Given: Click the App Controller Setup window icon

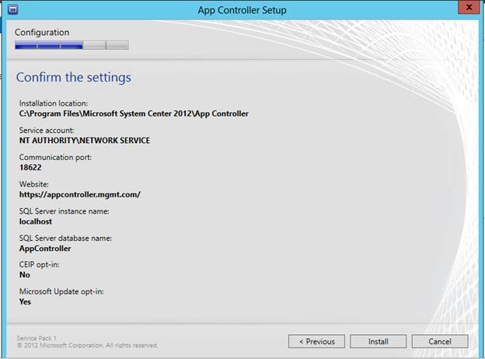Looking at the screenshot, I should 13,9.
